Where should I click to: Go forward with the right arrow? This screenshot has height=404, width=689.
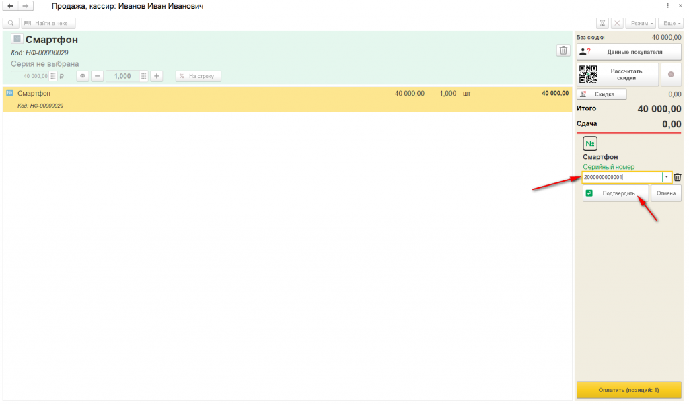point(26,6)
